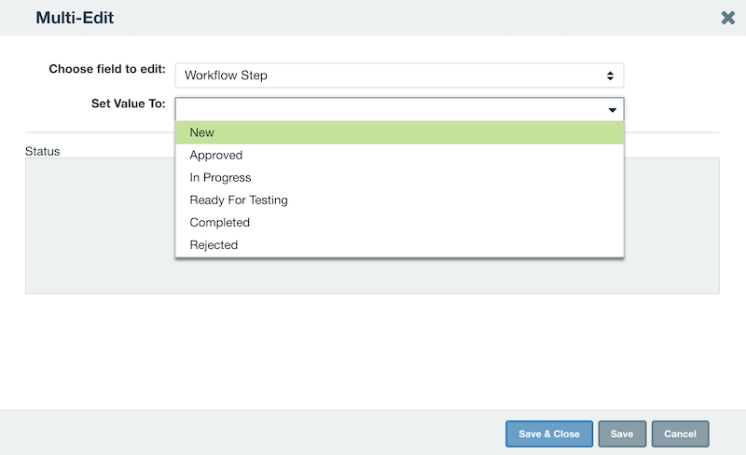Select Ready For Testing option

coord(399,200)
